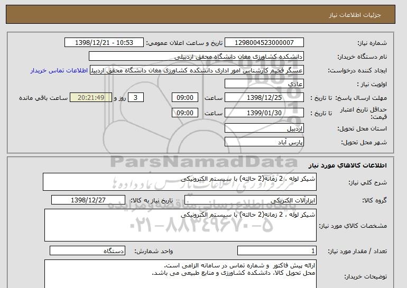Click the goods group field ابزارآلات الکتریکی
Screen dimensions: 407x288
coord(250,200)
